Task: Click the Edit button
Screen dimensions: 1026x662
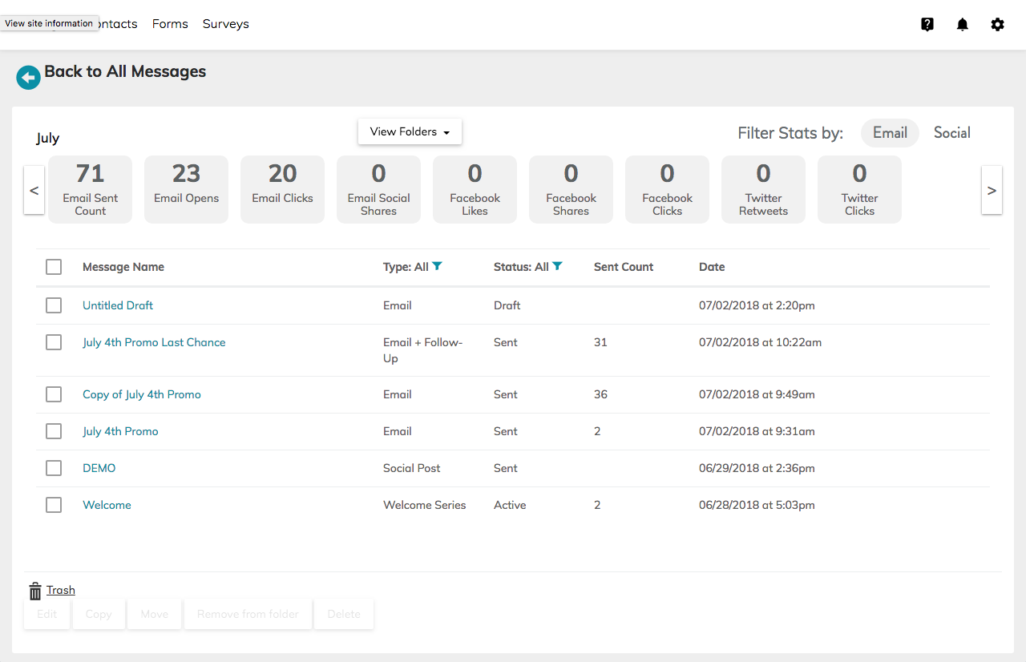Action: pos(47,614)
